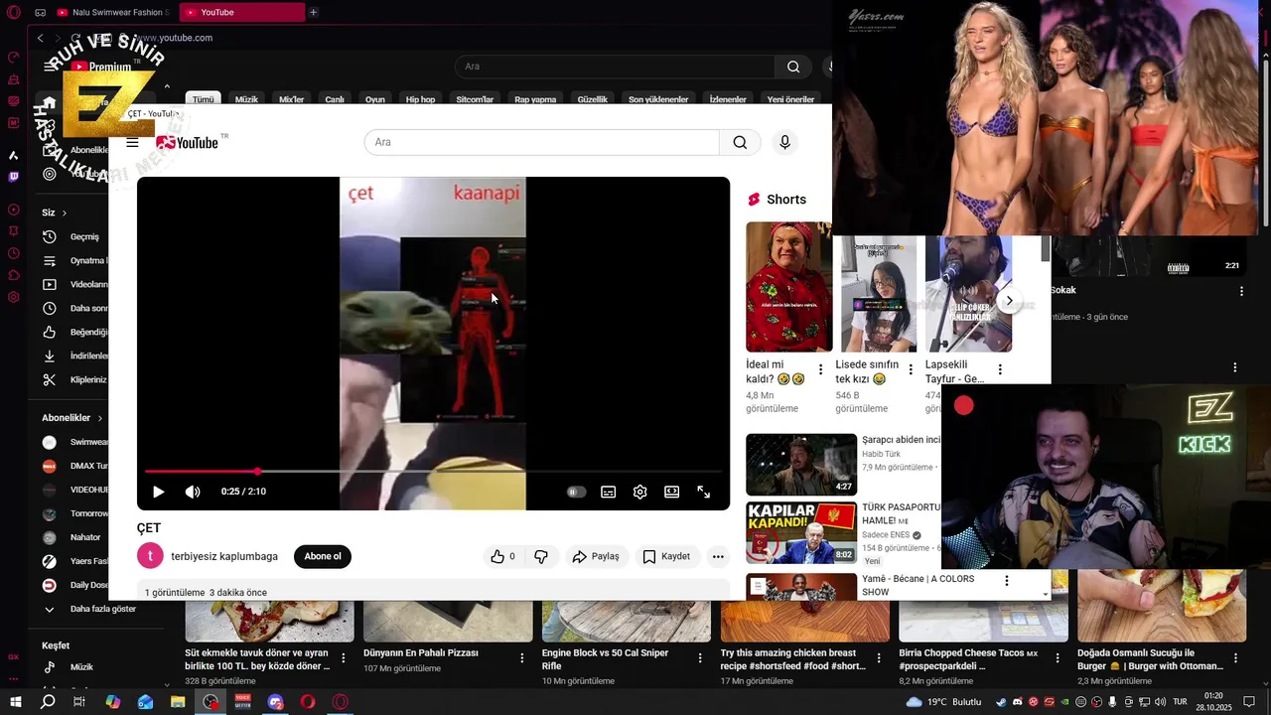Toggle subtitles/captions in the video player
Screen dimensions: 1271x715
608,492
